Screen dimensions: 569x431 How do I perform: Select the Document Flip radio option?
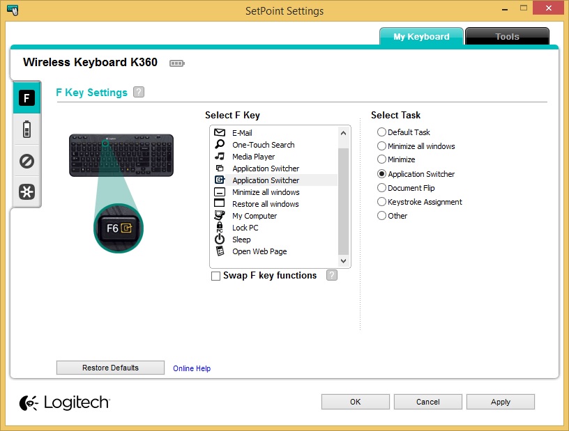click(381, 188)
